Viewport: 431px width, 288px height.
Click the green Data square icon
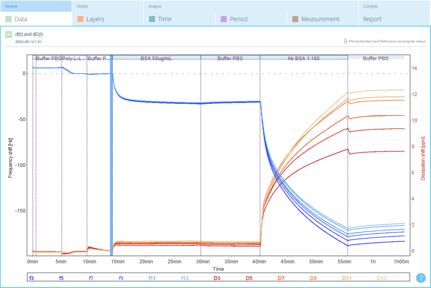point(8,19)
